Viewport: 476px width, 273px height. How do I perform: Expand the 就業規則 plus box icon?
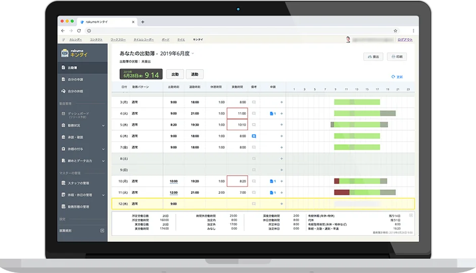pos(102,231)
